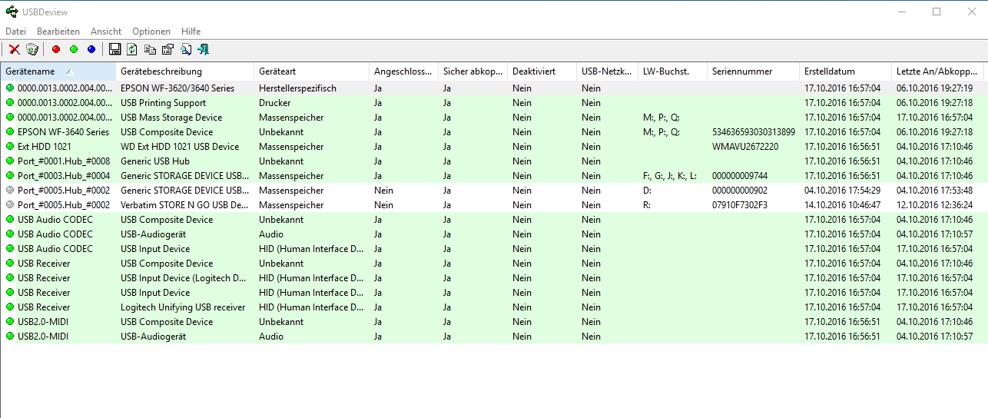Click green status dot of Ext HDD 1021
The width and height of the screenshot is (988, 418).
click(x=10, y=147)
